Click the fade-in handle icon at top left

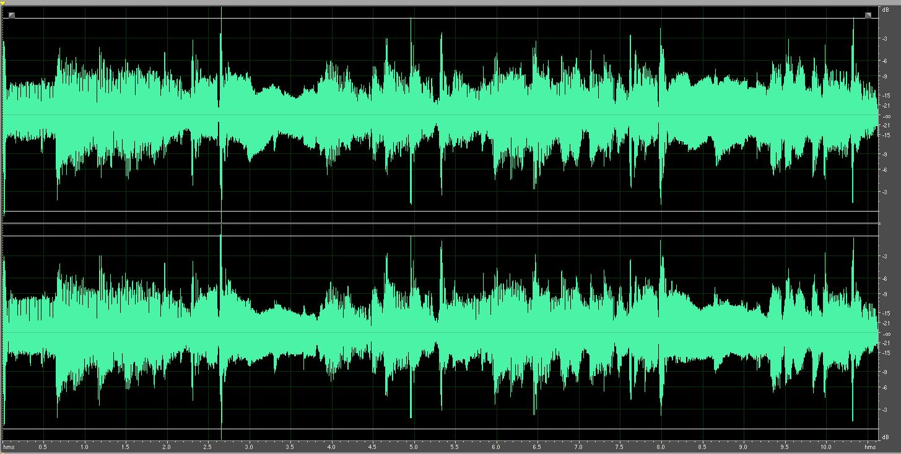[11, 15]
